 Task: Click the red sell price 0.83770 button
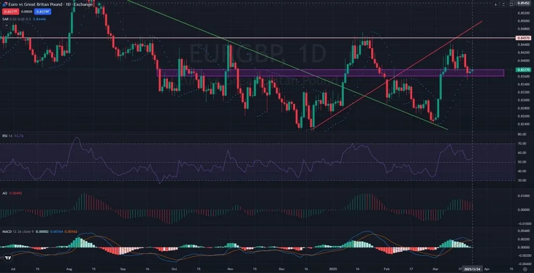10,11
